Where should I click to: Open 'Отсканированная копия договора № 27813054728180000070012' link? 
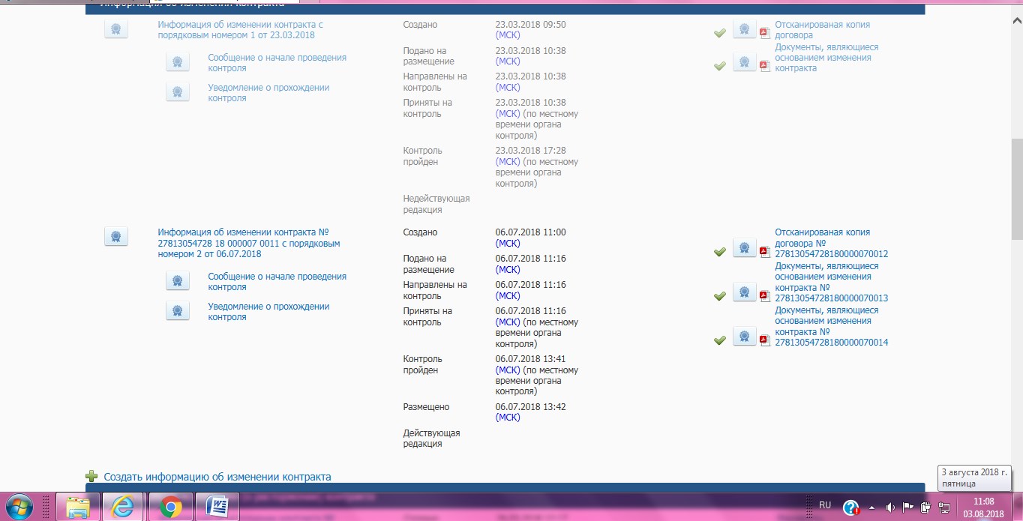tap(830, 243)
